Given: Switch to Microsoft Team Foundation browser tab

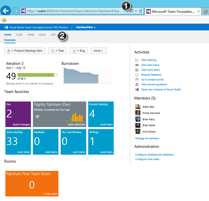Looking at the screenshot, I should (x=173, y=11).
